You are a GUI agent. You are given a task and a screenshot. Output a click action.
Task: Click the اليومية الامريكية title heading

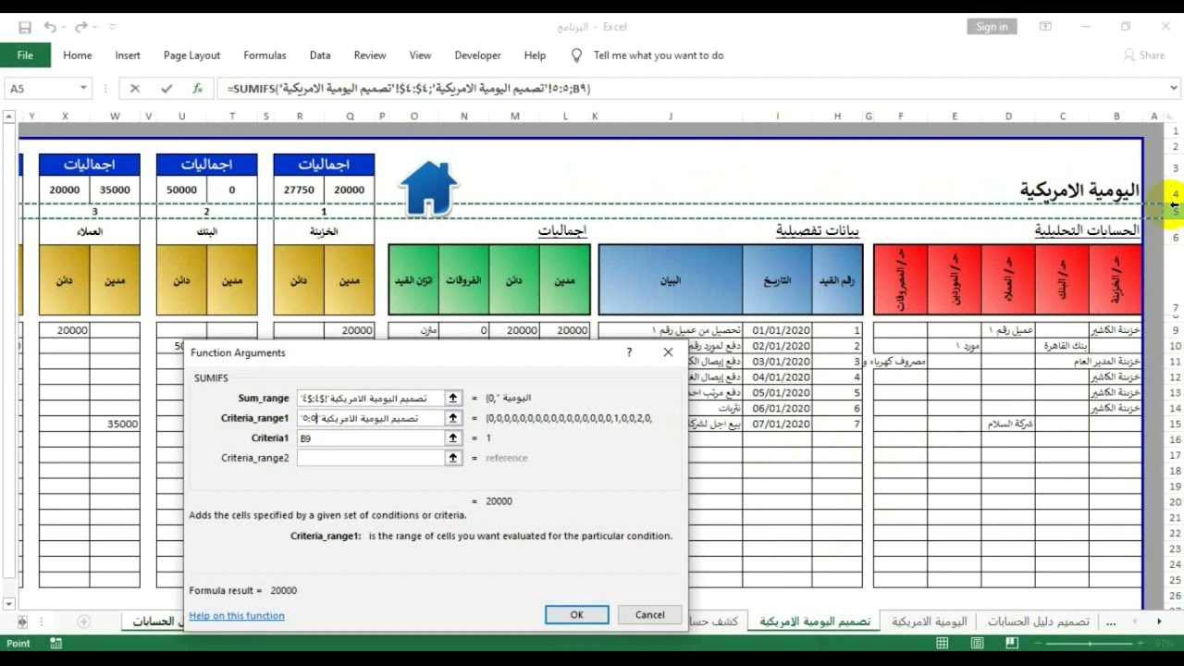click(x=1079, y=190)
